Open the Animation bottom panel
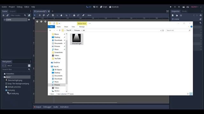Image resolution: width=204 pixels, height=114 pixels. (x=64, y=107)
